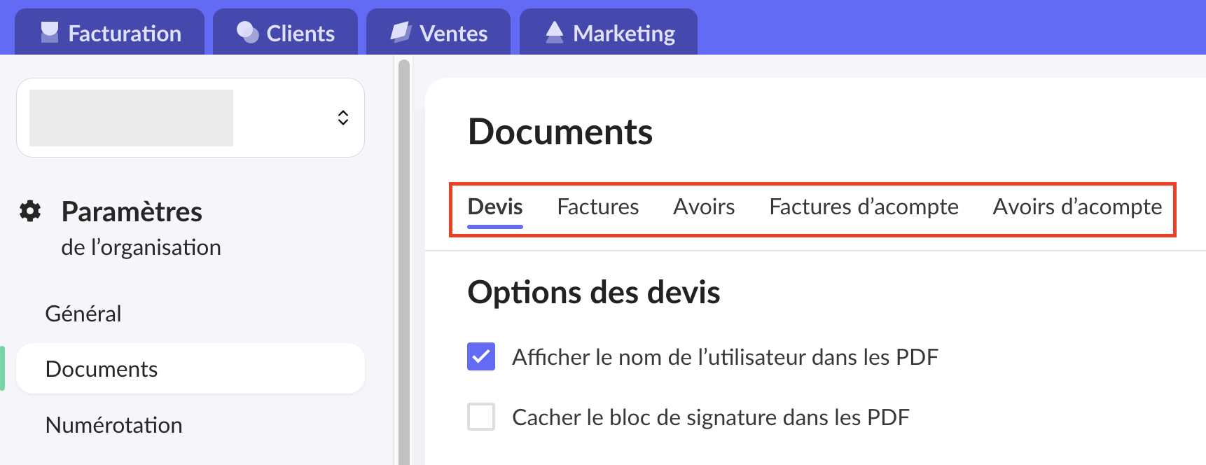Image resolution: width=1206 pixels, height=465 pixels.
Task: Switch to the Factures tab
Action: point(597,207)
